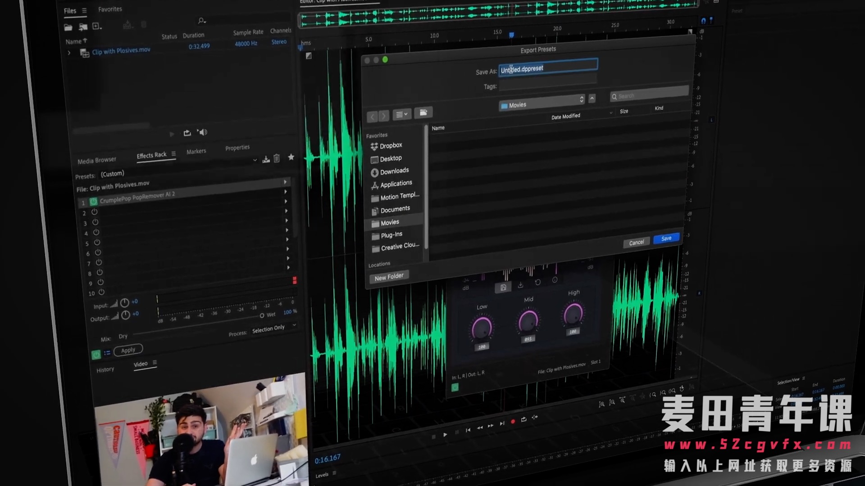865x486 pixels.
Task: Move playhead to previous marker
Action: coord(468,430)
